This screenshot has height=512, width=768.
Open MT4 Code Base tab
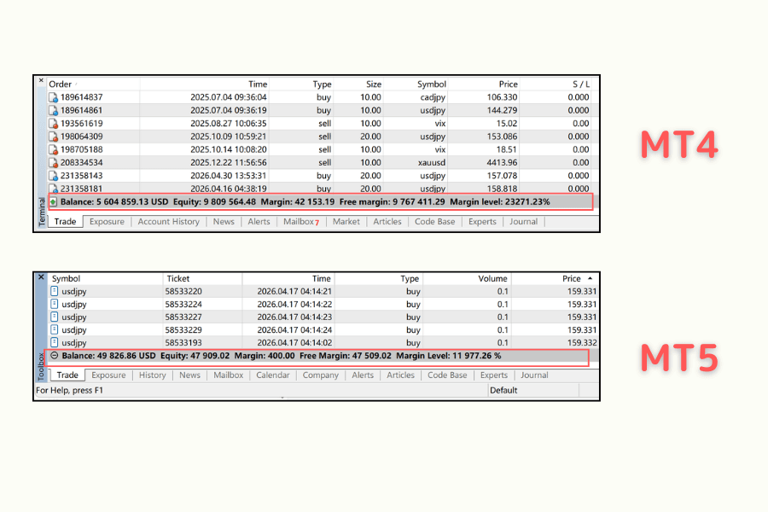coord(435,222)
